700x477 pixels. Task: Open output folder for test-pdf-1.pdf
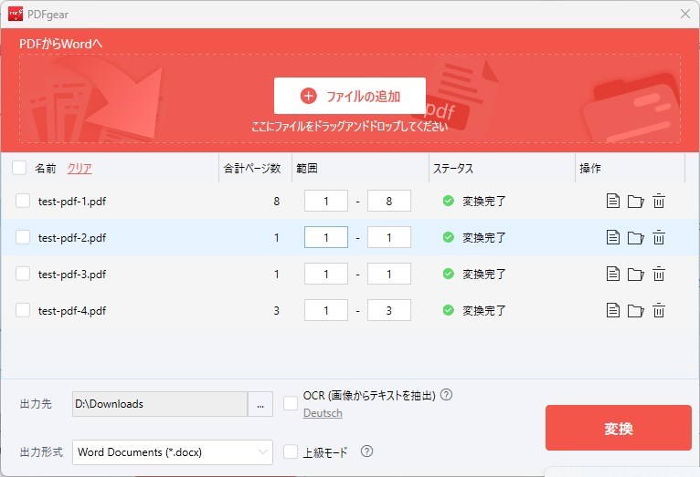click(636, 202)
